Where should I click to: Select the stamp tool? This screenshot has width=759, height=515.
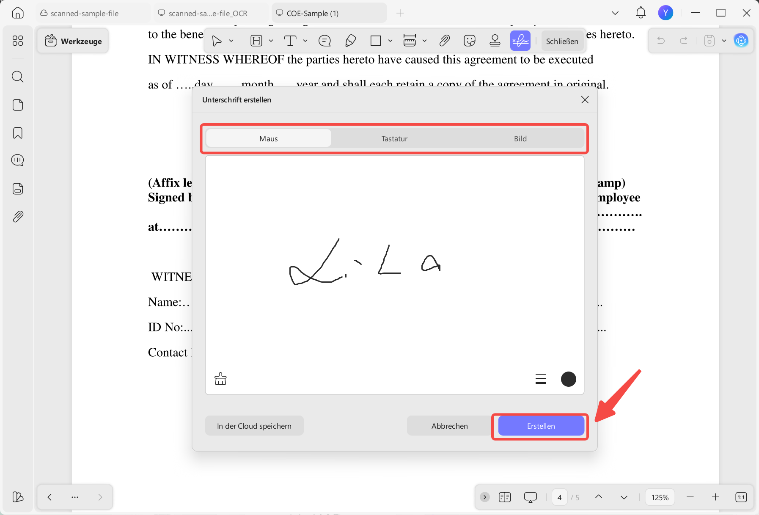point(495,41)
